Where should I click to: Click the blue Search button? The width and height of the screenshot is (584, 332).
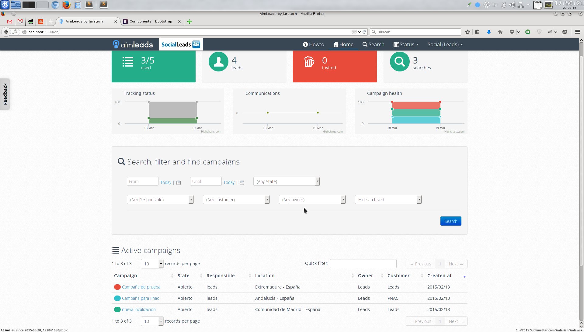451,221
